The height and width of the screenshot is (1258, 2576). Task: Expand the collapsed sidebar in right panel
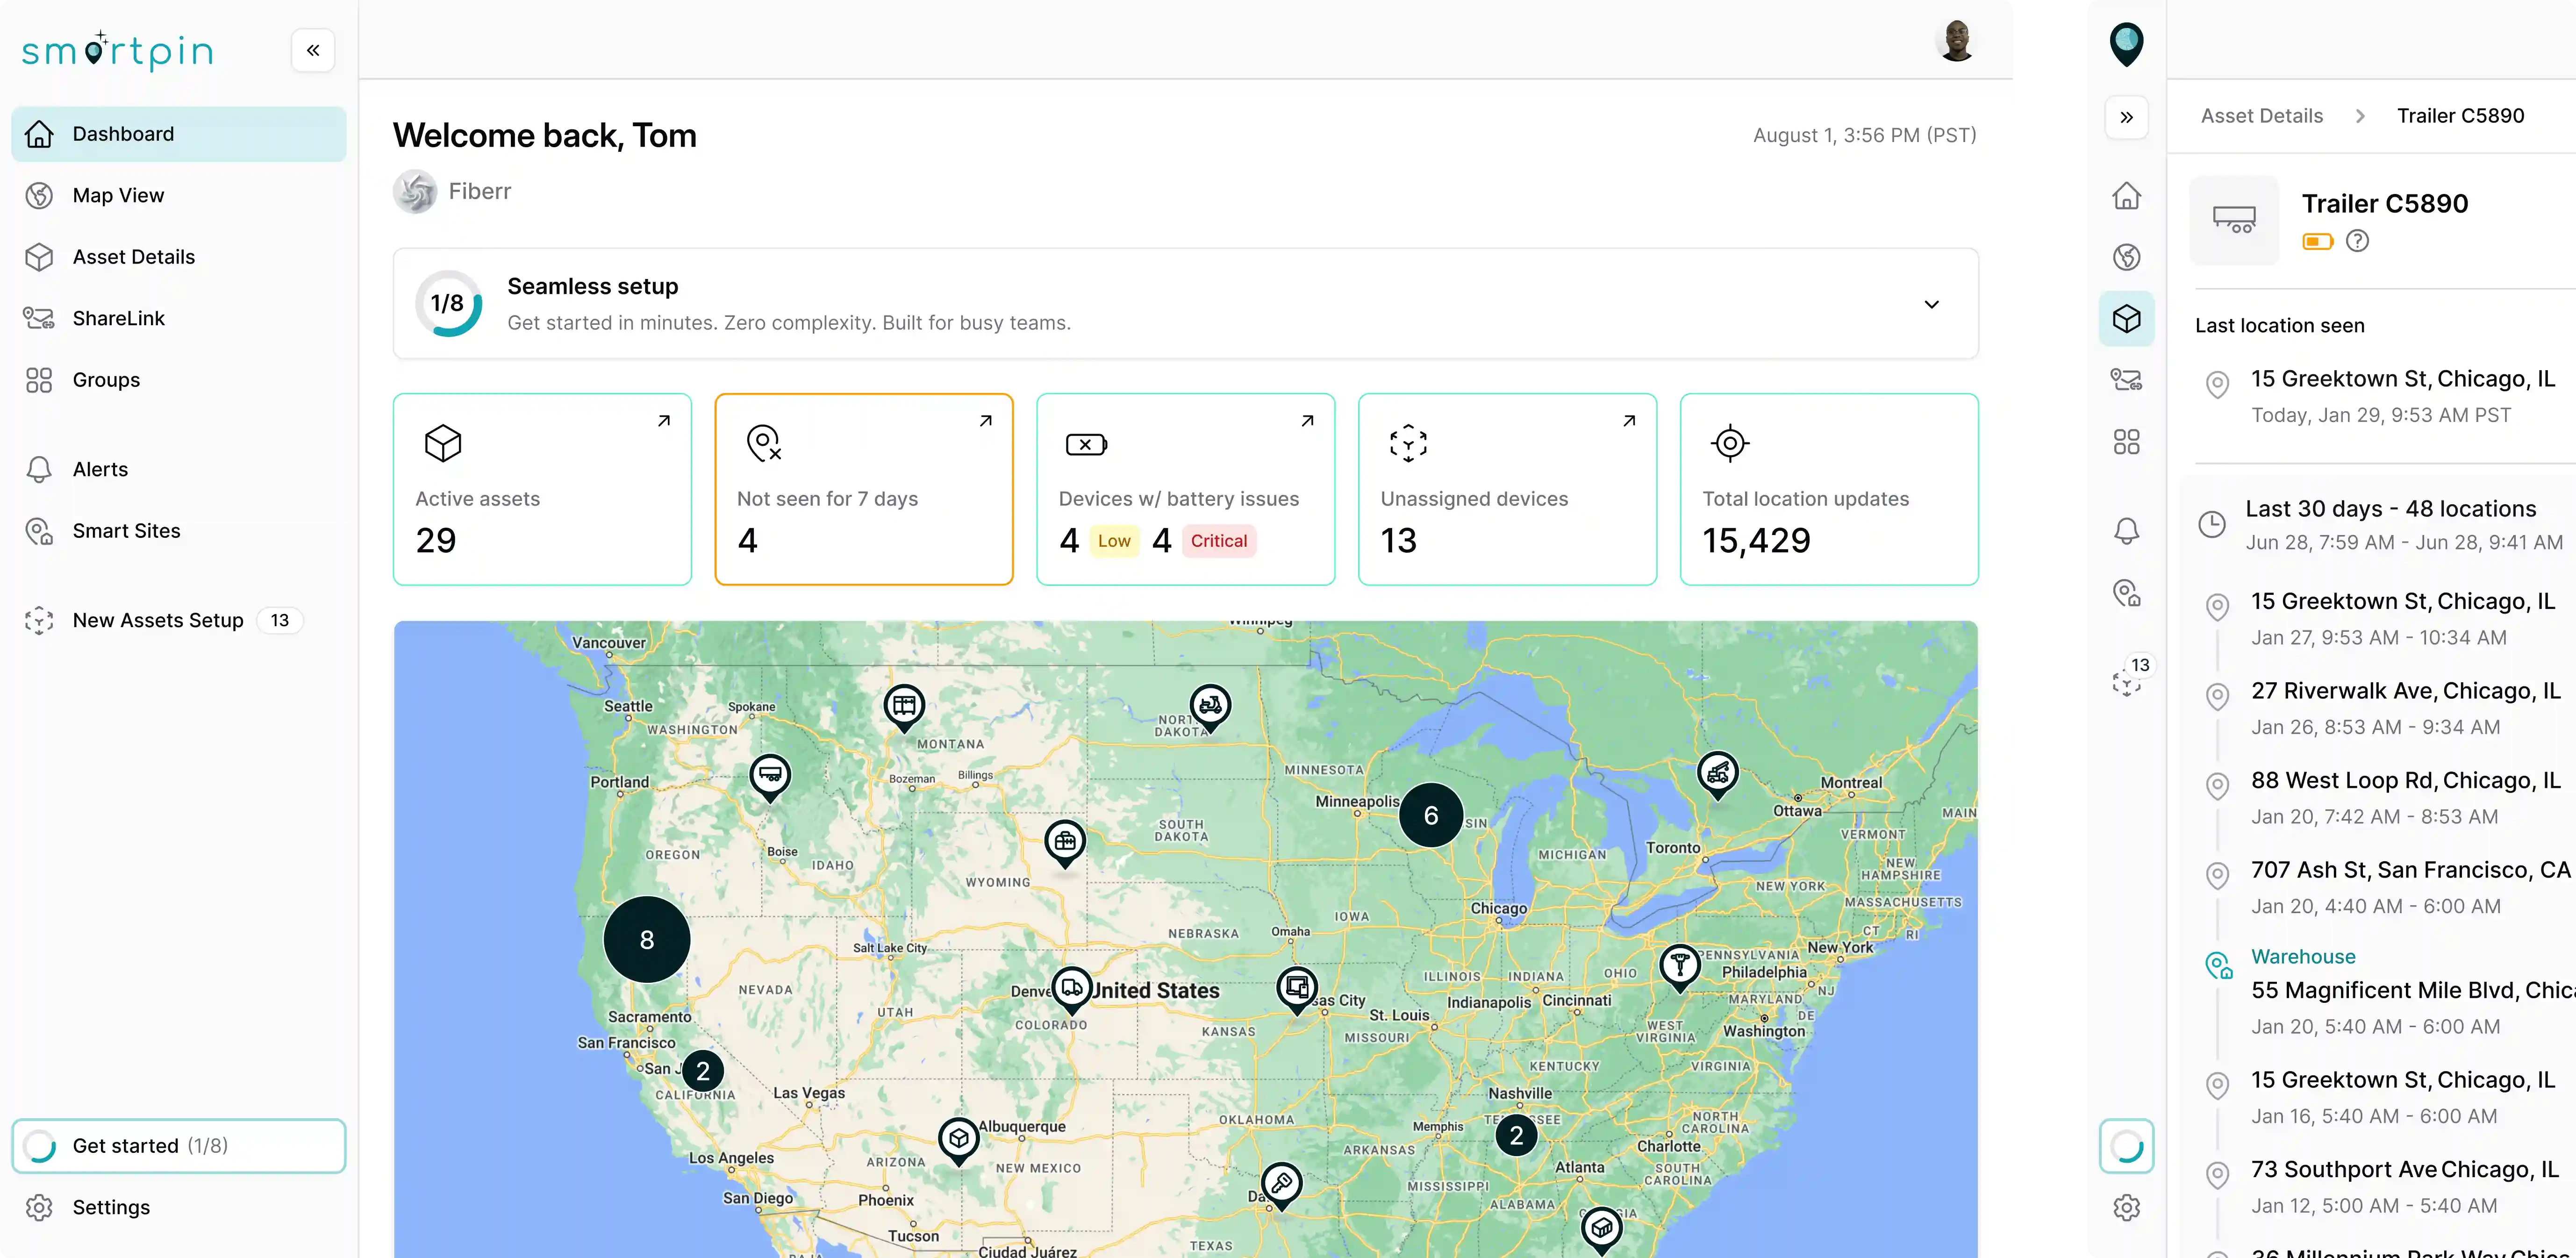pyautogui.click(x=2126, y=117)
